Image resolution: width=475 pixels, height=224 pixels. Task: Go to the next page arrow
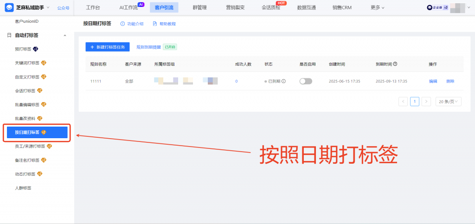pyautogui.click(x=426, y=102)
